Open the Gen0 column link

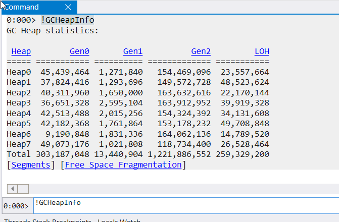79,51
